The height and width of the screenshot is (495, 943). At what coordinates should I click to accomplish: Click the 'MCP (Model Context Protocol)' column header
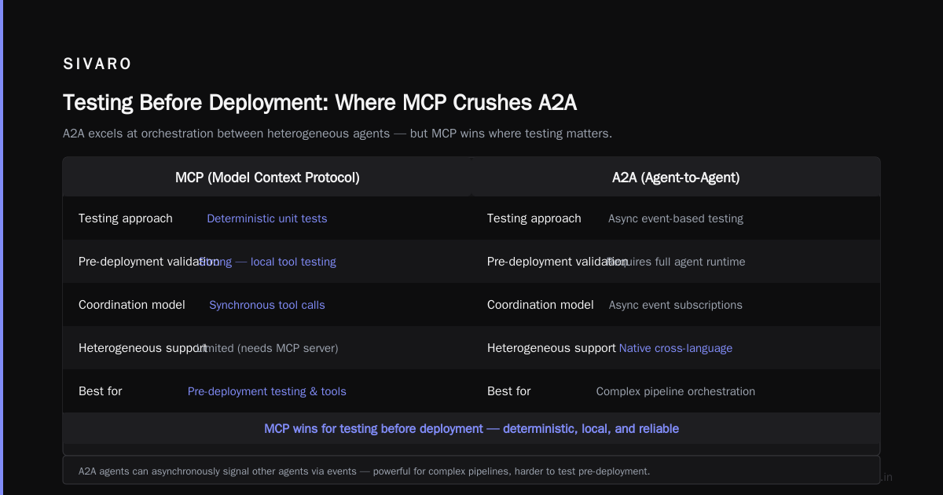click(267, 178)
